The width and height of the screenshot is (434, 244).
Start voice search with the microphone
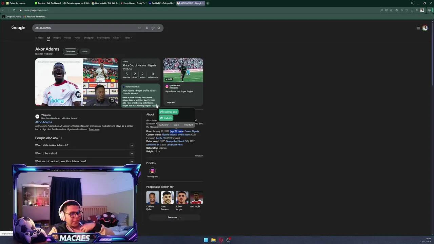[147, 28]
